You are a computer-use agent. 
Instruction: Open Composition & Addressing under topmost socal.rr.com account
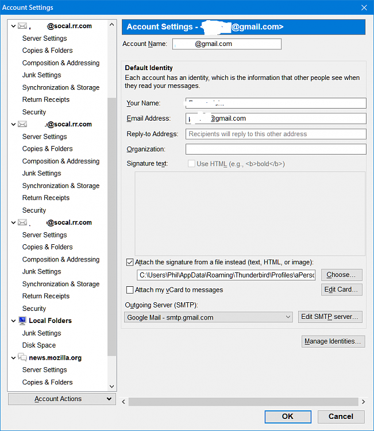click(61, 63)
